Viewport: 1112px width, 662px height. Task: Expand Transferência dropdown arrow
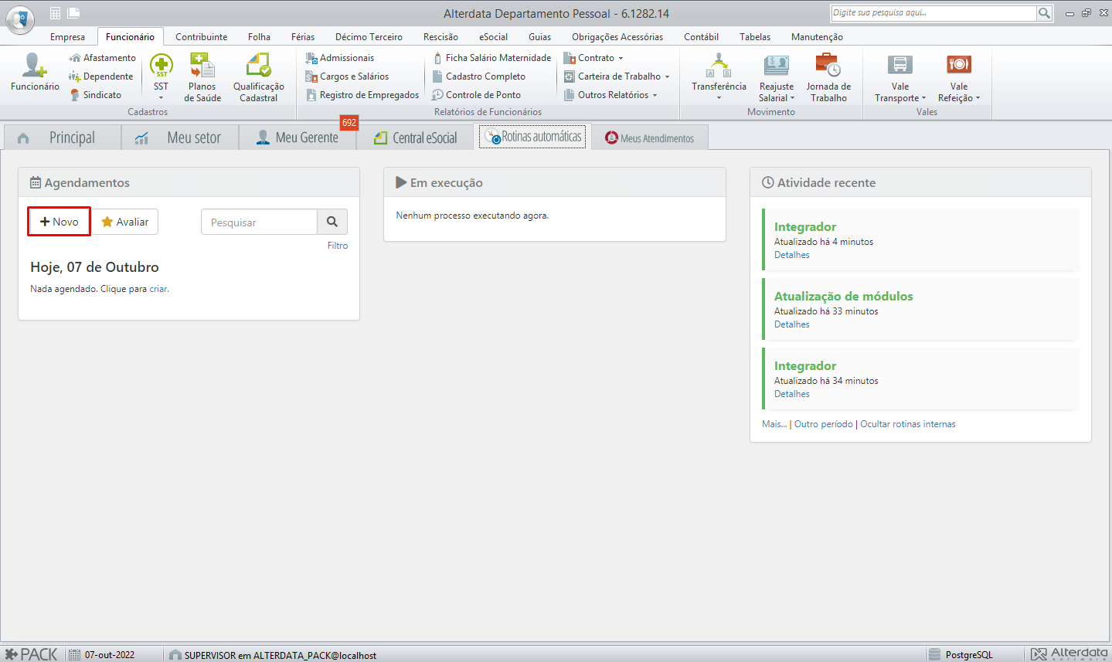point(719,98)
